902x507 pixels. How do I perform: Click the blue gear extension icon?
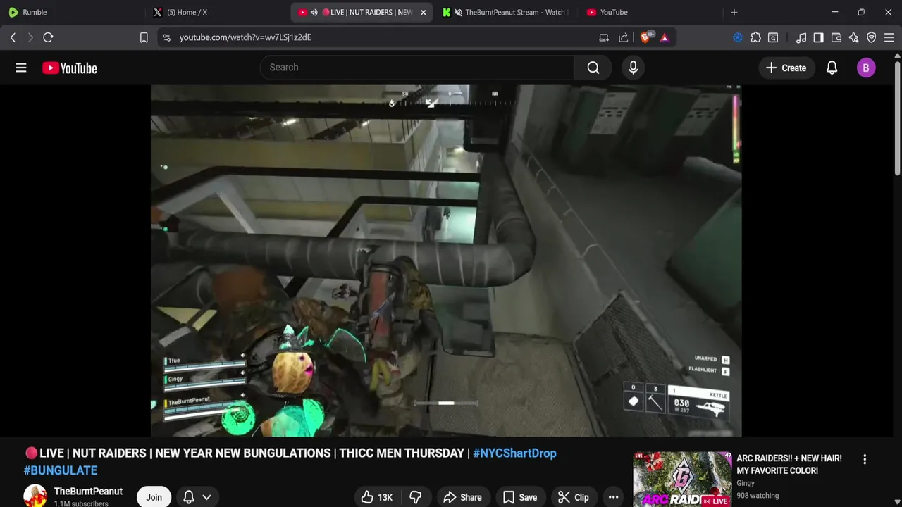(738, 37)
